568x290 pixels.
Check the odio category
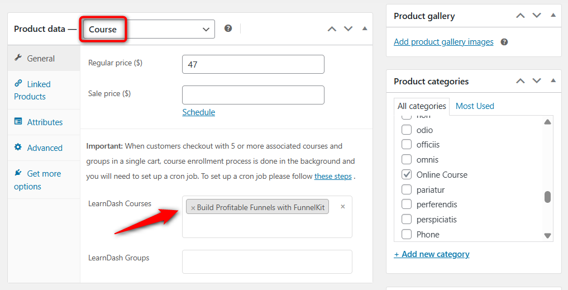(x=407, y=130)
